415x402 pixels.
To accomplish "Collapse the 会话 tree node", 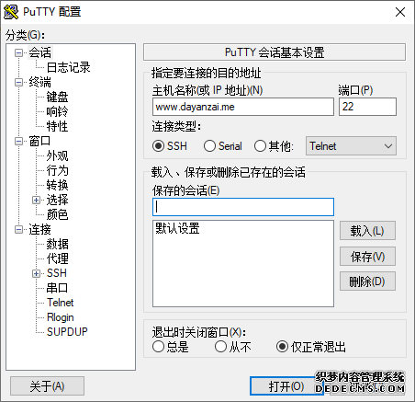I will coord(19,53).
